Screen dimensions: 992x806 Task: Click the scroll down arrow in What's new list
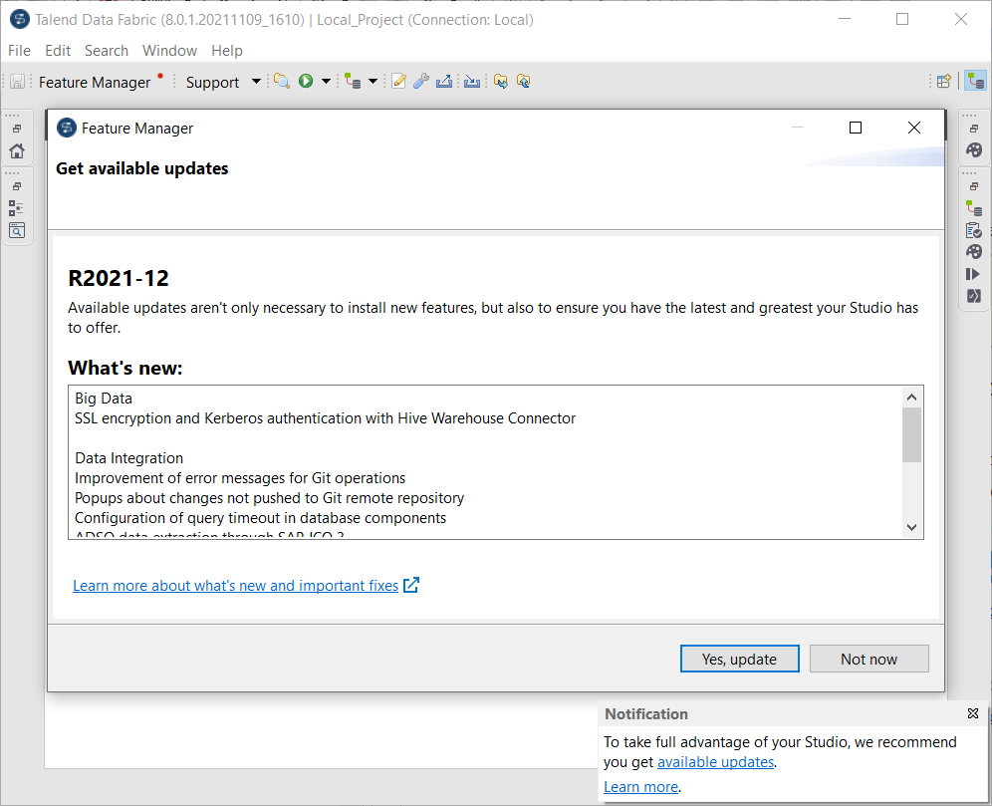click(911, 527)
